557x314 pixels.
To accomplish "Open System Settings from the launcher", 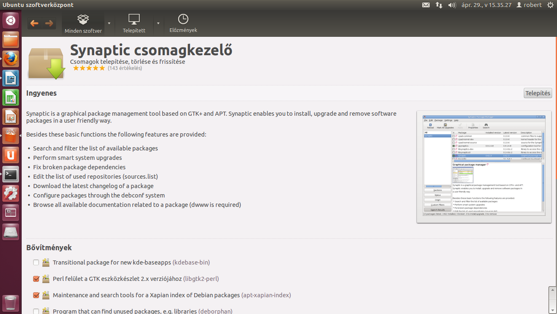I will 11,194.
